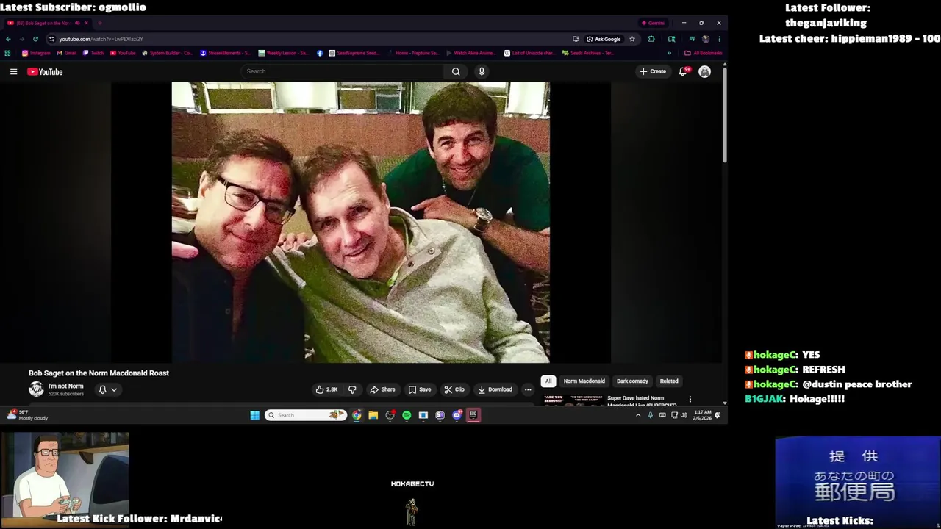Go to the YouTube home logo
Image resolution: width=941 pixels, height=529 pixels.
pyautogui.click(x=45, y=71)
